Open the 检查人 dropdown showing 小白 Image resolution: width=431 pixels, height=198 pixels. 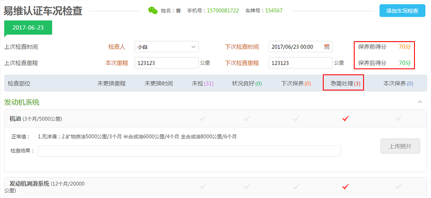pyautogui.click(x=166, y=47)
